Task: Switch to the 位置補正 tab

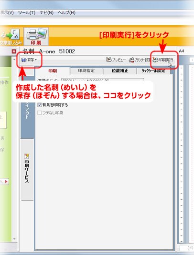Action: click(x=120, y=71)
